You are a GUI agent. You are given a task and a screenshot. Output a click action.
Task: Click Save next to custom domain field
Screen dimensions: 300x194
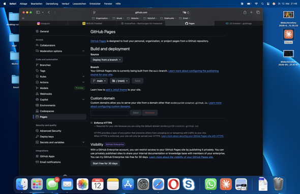click(136, 112)
